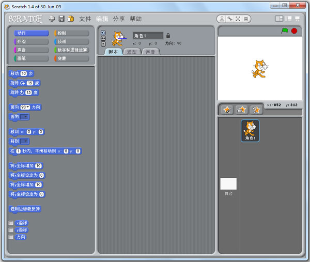Click the green flag to start scripts
This screenshot has height=262, width=310.
(285, 31)
